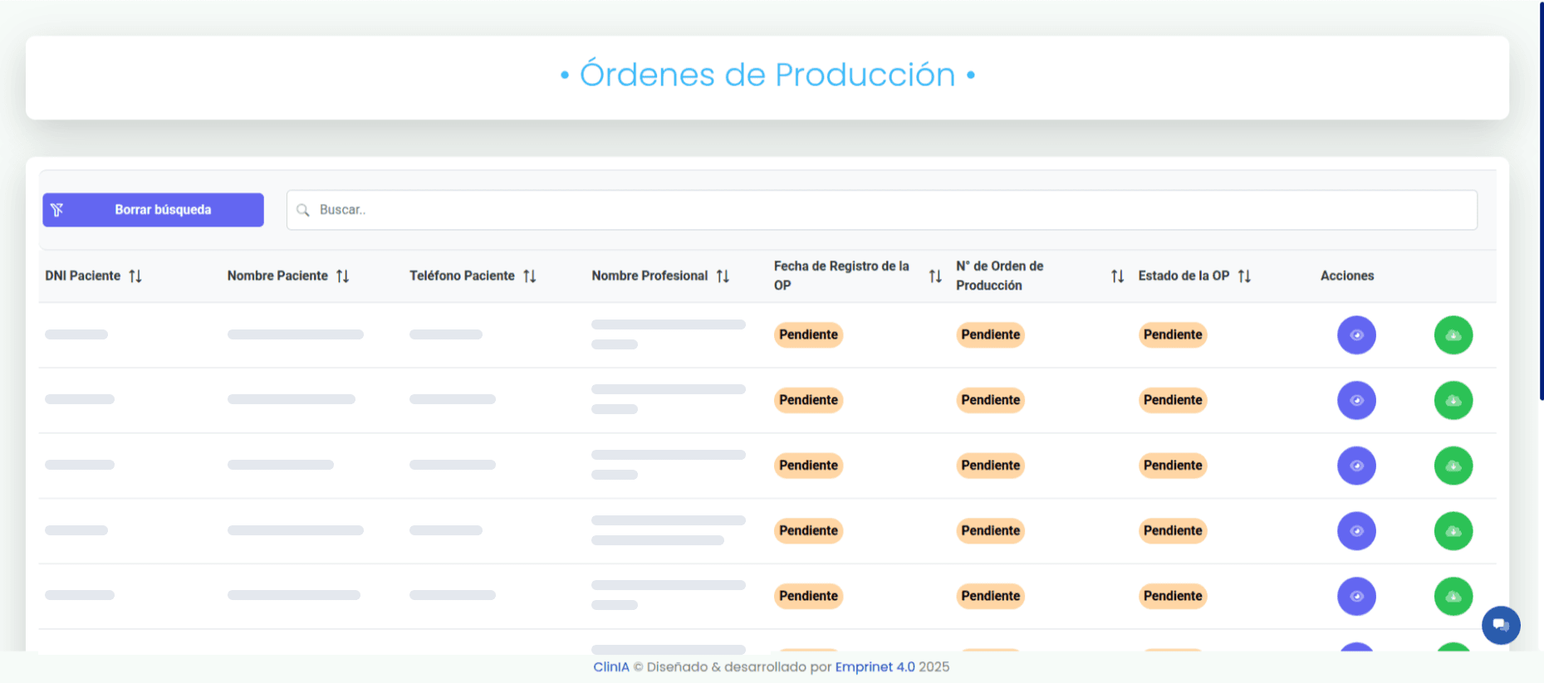This screenshot has width=1544, height=683.
Task: Click the purple eye button in the third row
Action: point(1356,466)
